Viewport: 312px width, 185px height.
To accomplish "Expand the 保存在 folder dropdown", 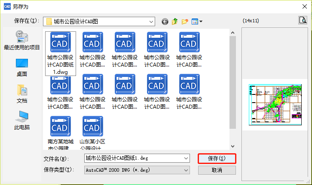I will (x=151, y=21).
